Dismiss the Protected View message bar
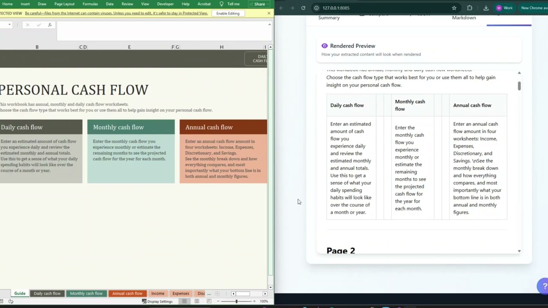This screenshot has width=548, height=308. [269, 13]
